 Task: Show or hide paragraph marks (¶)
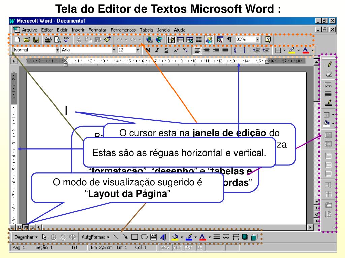pos(229,40)
